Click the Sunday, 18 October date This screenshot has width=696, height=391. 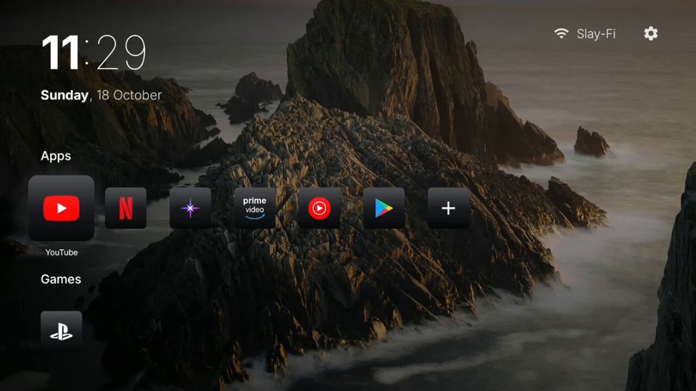pyautogui.click(x=101, y=95)
